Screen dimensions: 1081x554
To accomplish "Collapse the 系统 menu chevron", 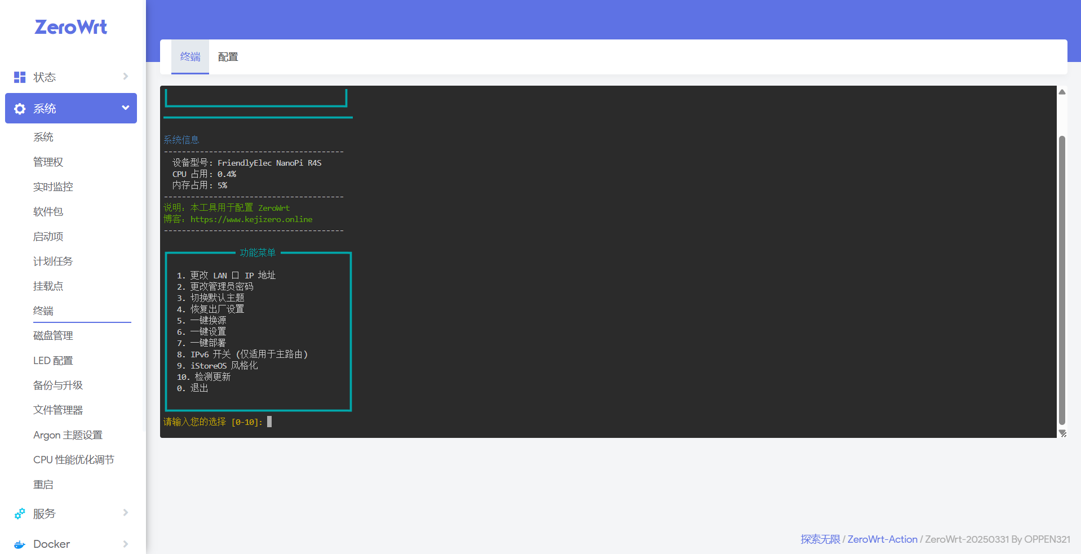I will (126, 108).
